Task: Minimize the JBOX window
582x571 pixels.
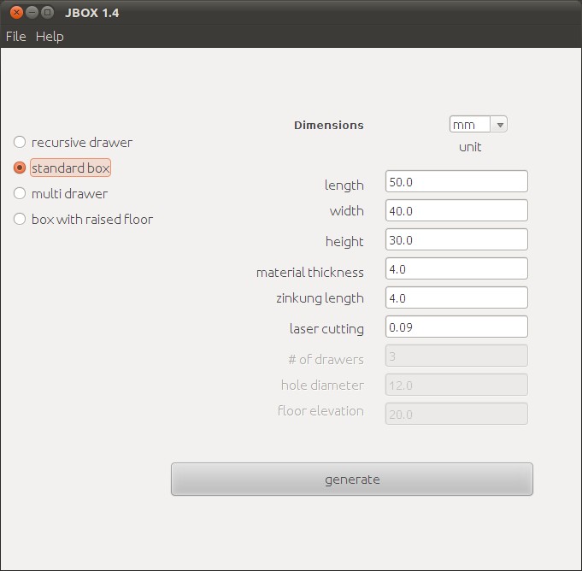Action: click(x=32, y=12)
